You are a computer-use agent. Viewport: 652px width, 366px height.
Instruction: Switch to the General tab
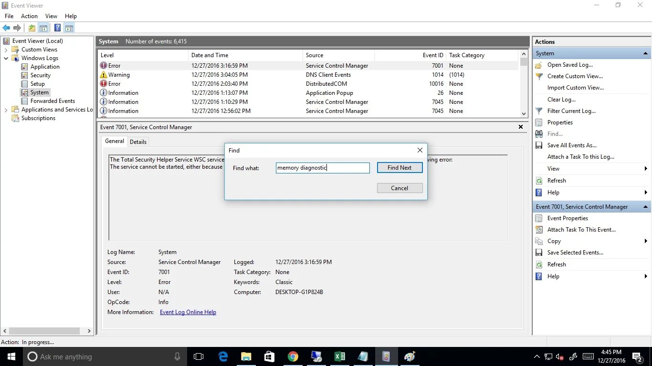pos(115,141)
